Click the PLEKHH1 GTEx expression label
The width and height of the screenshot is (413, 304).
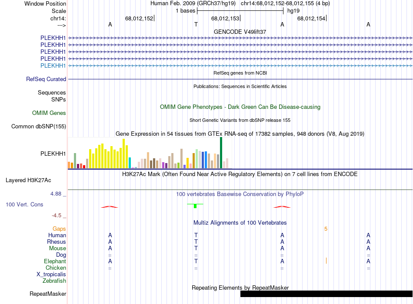(53, 154)
